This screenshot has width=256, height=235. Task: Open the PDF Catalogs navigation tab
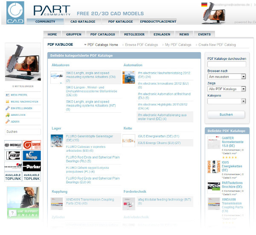click(x=103, y=34)
